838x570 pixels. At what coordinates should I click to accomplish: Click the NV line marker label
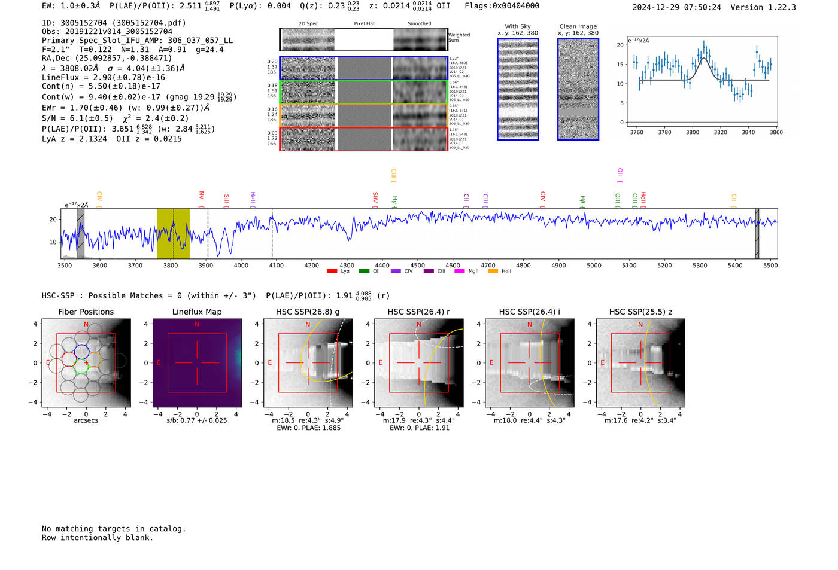202,196
